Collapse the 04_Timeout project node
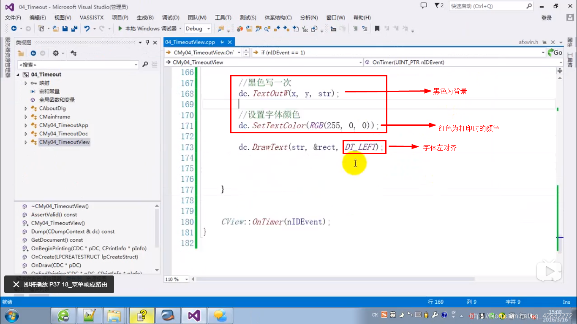 [18, 74]
